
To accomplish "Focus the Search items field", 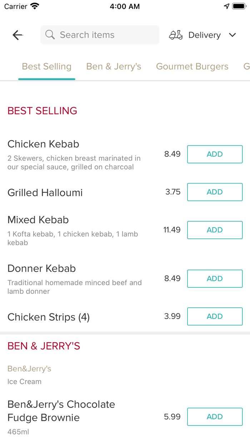I will pos(104,35).
